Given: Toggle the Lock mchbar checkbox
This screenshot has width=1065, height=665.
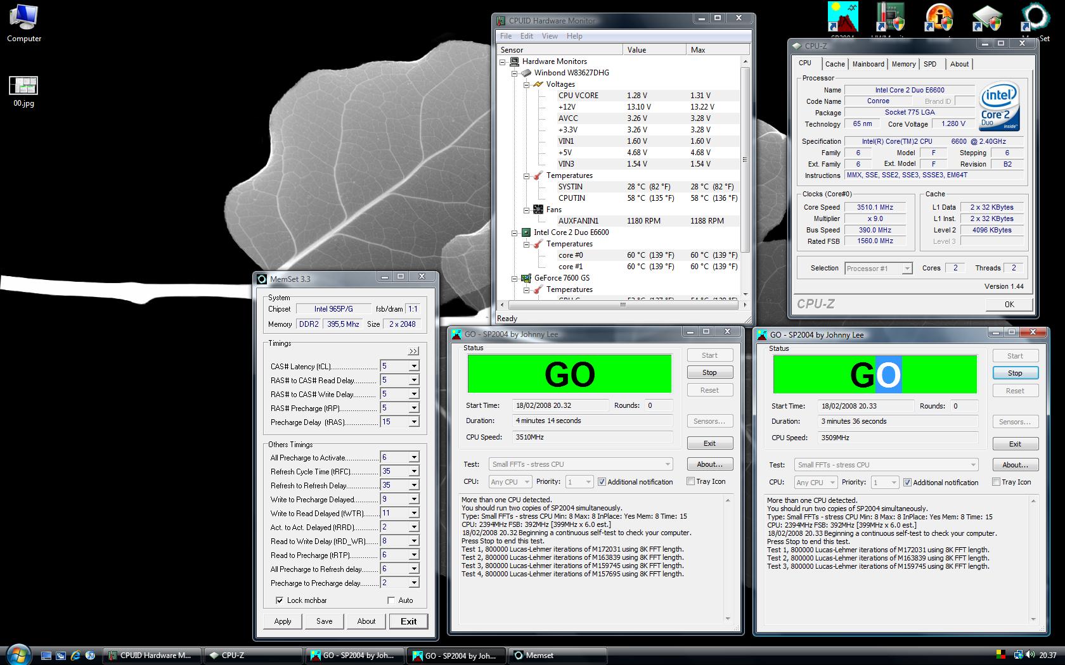Looking at the screenshot, I should click(280, 600).
